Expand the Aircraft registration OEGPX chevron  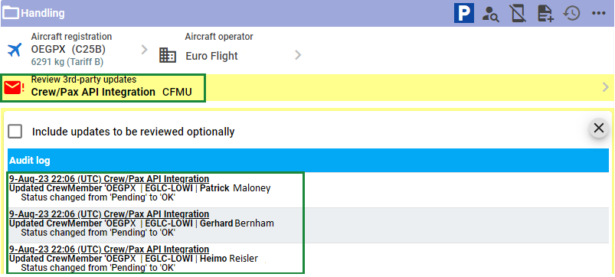click(x=144, y=50)
